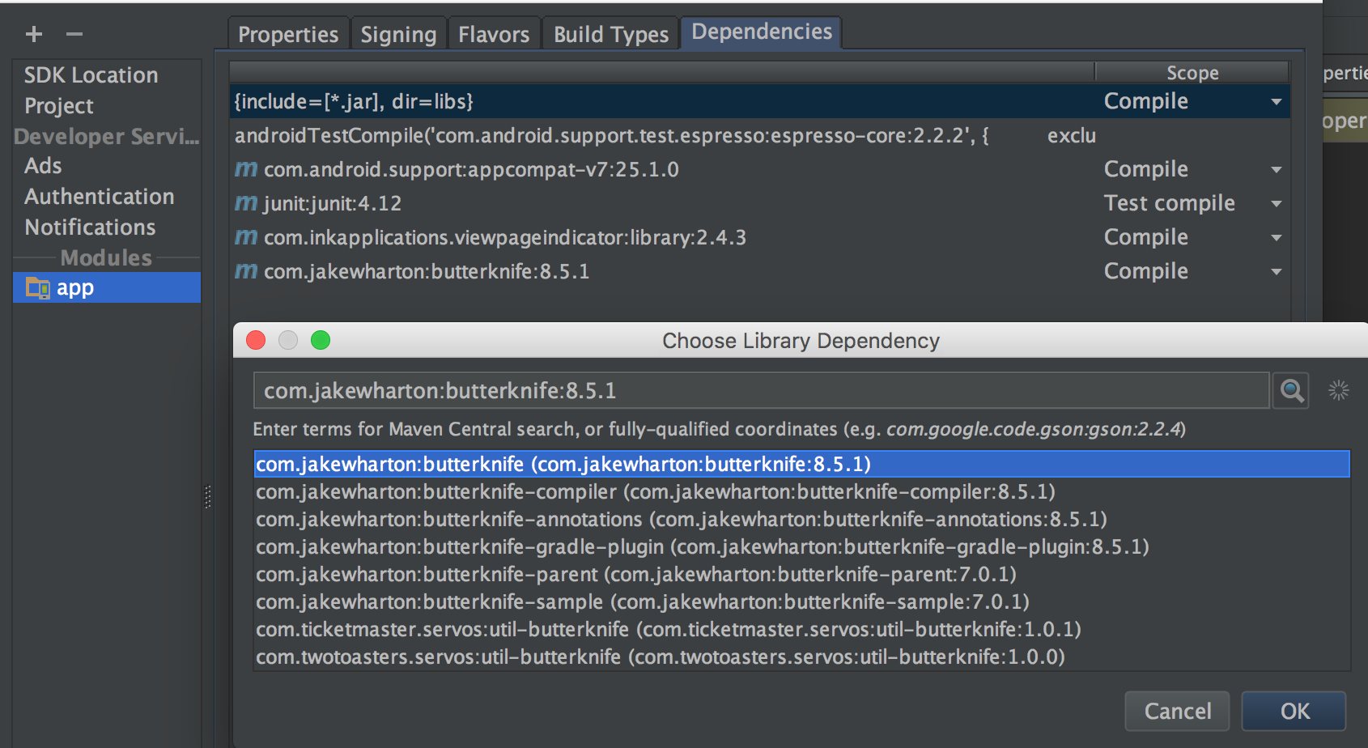Choose butterknife-compiler:8.5.1 search result
Screen dimensions: 1368x748
point(801,491)
